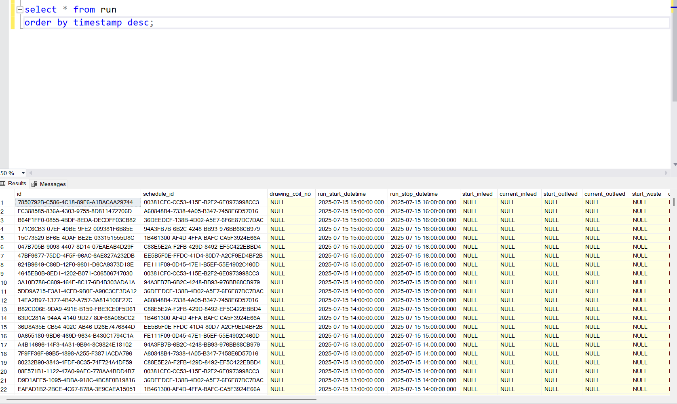Click the results grid vertical scrollbar thumb
677x404 pixels.
[674, 202]
